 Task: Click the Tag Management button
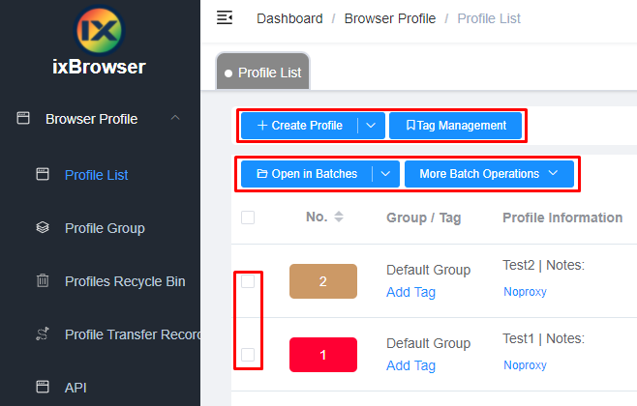click(455, 126)
